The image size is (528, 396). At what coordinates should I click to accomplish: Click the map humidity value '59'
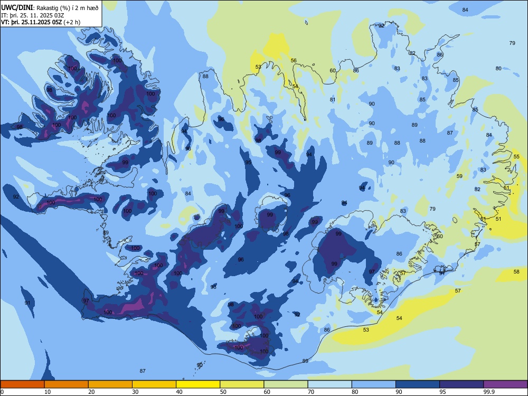(x=459, y=176)
